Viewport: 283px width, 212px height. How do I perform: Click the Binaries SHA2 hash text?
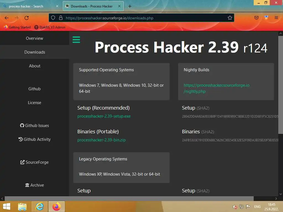coord(230,140)
